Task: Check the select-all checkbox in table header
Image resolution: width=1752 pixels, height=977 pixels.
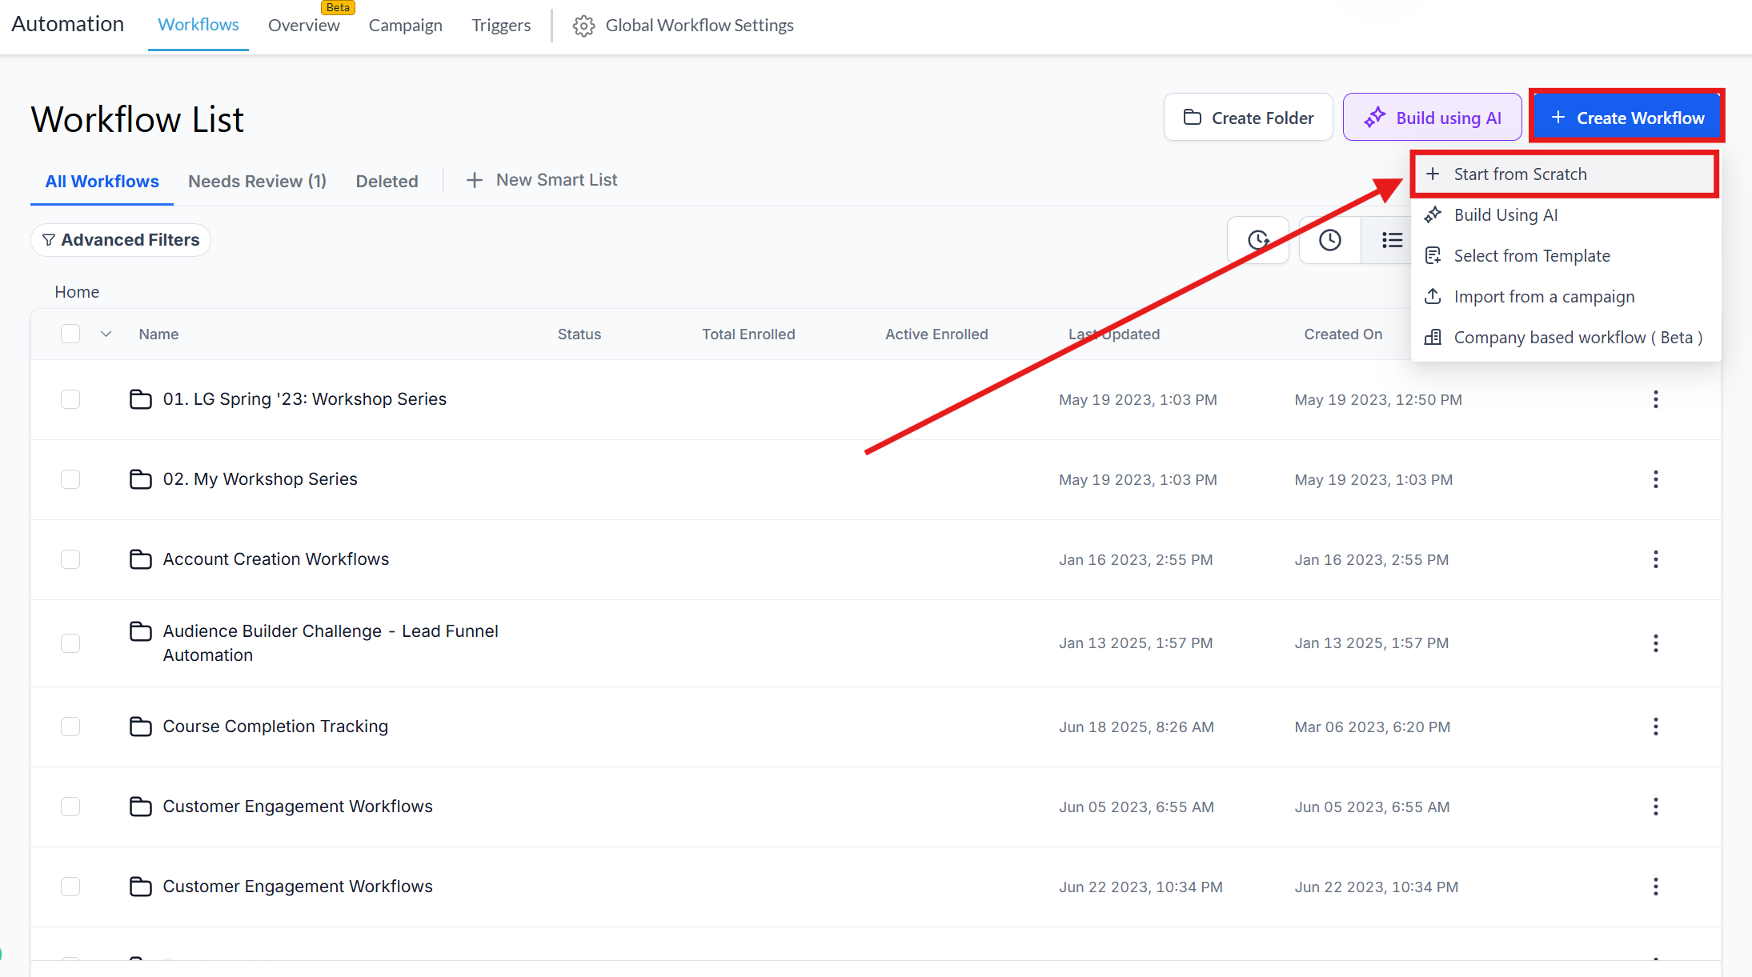Action: point(70,334)
